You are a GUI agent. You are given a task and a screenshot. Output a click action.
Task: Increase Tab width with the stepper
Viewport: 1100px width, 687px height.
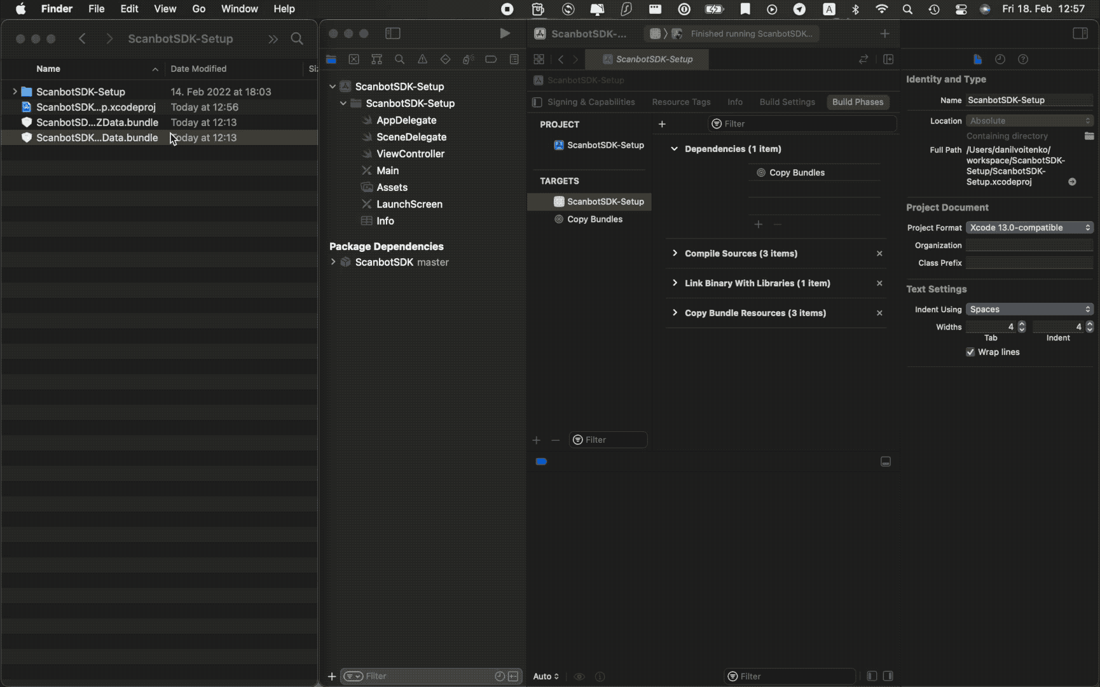(1023, 324)
